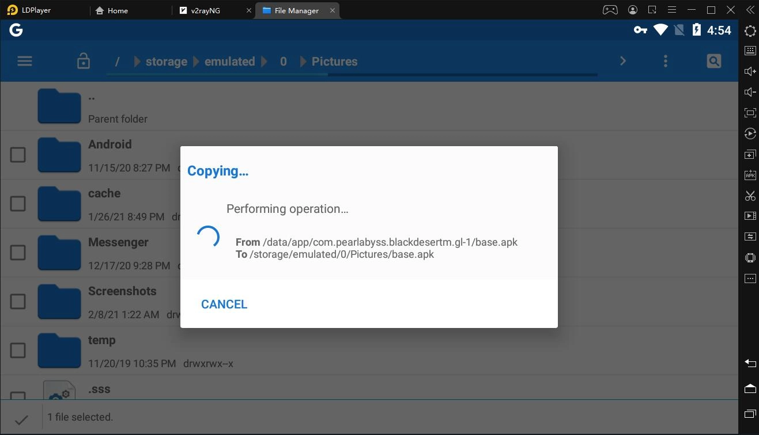Switch to the Home tab
759x435 pixels.
112,10
